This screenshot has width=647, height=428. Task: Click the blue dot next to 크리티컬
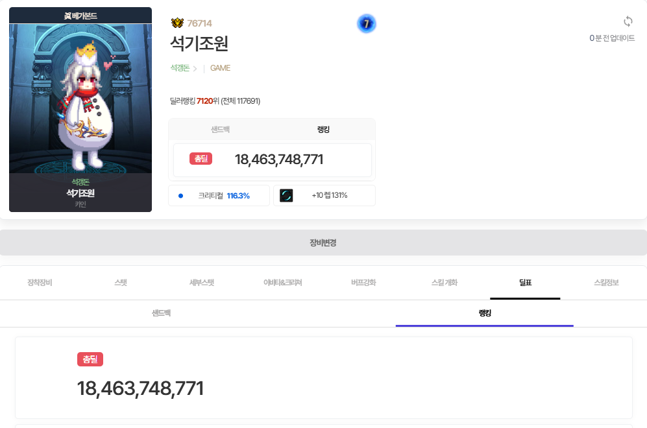[x=180, y=195]
